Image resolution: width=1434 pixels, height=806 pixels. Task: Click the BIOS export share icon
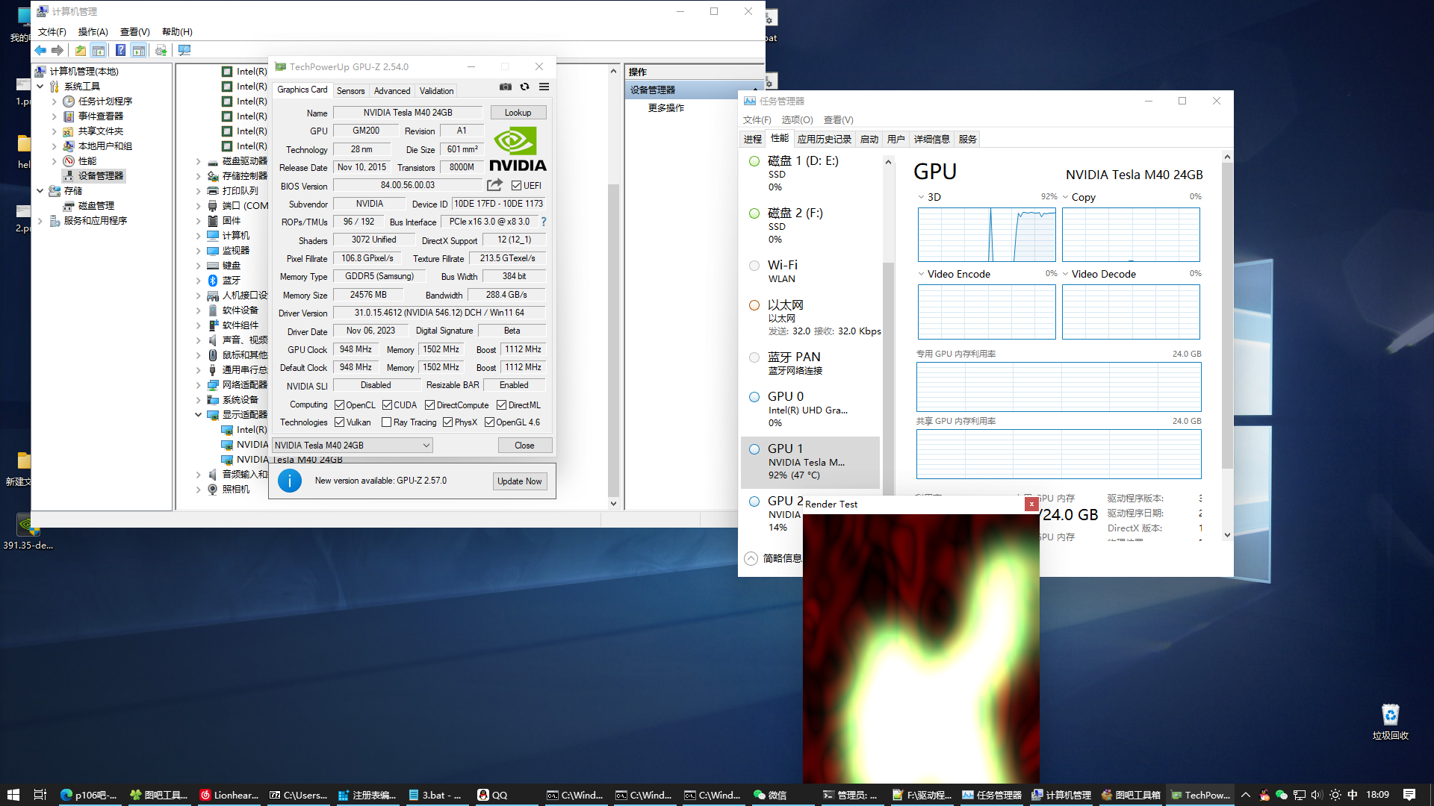(x=494, y=185)
